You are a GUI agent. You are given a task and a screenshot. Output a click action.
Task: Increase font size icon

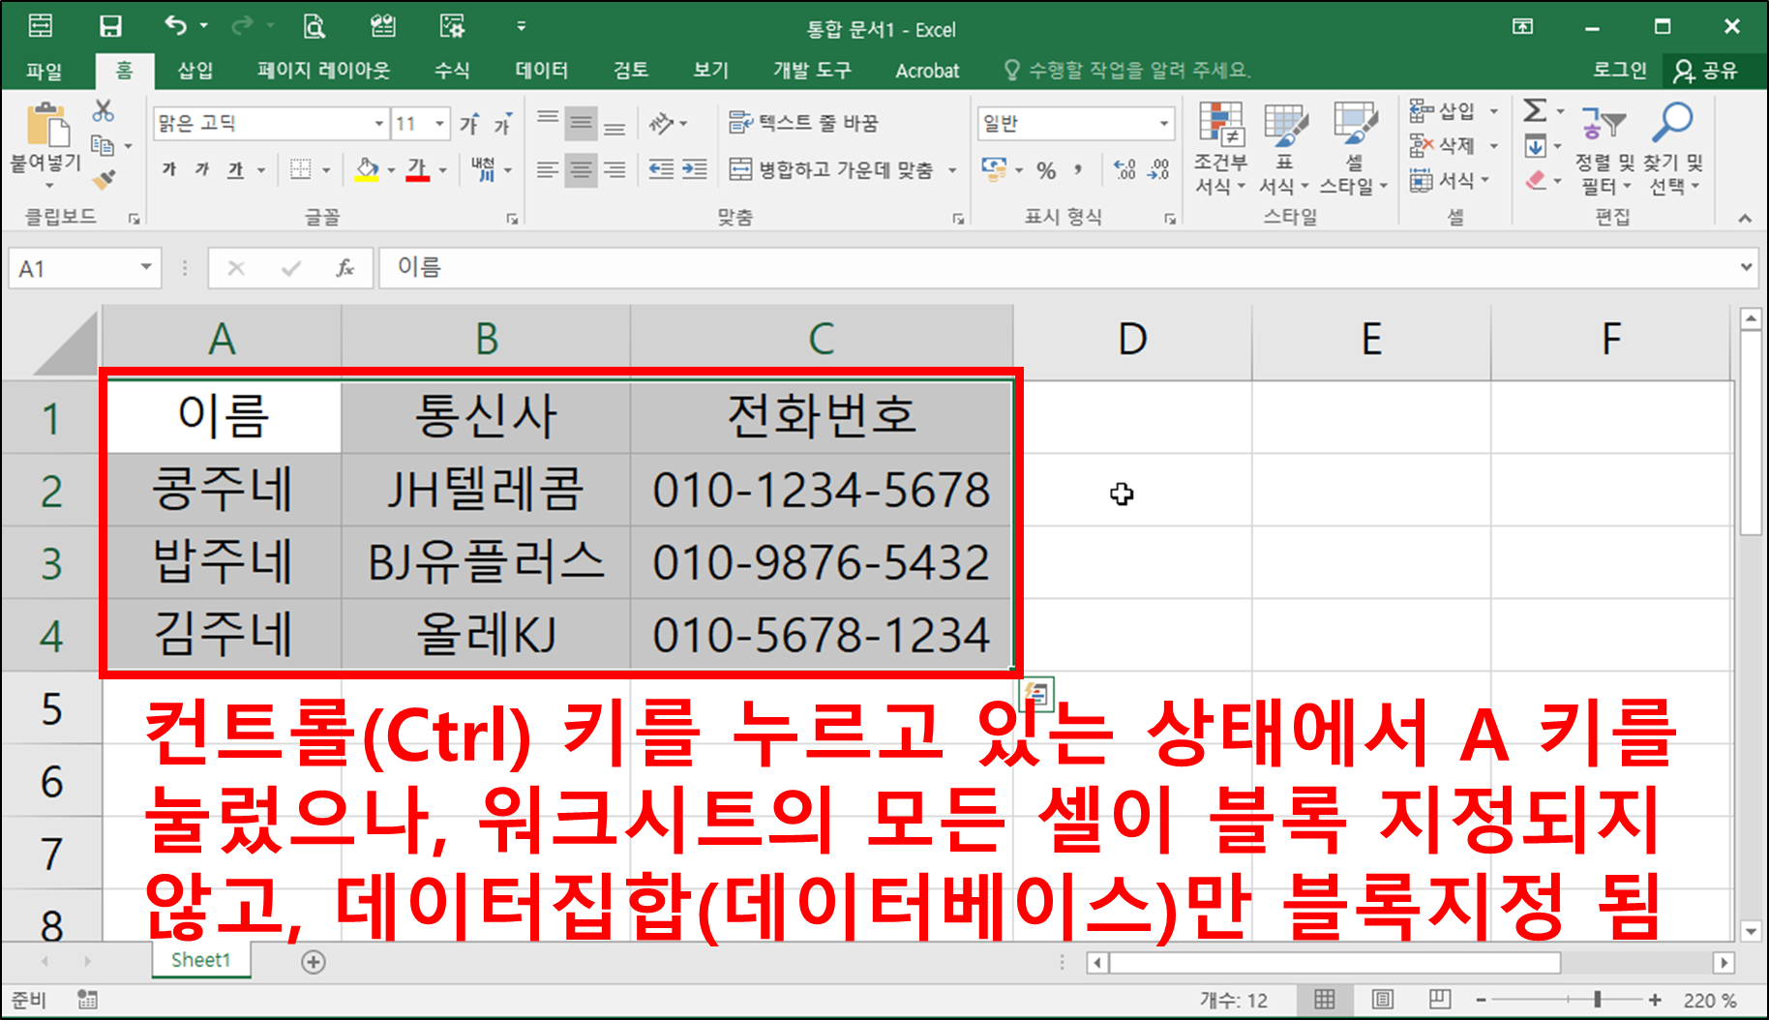(470, 124)
